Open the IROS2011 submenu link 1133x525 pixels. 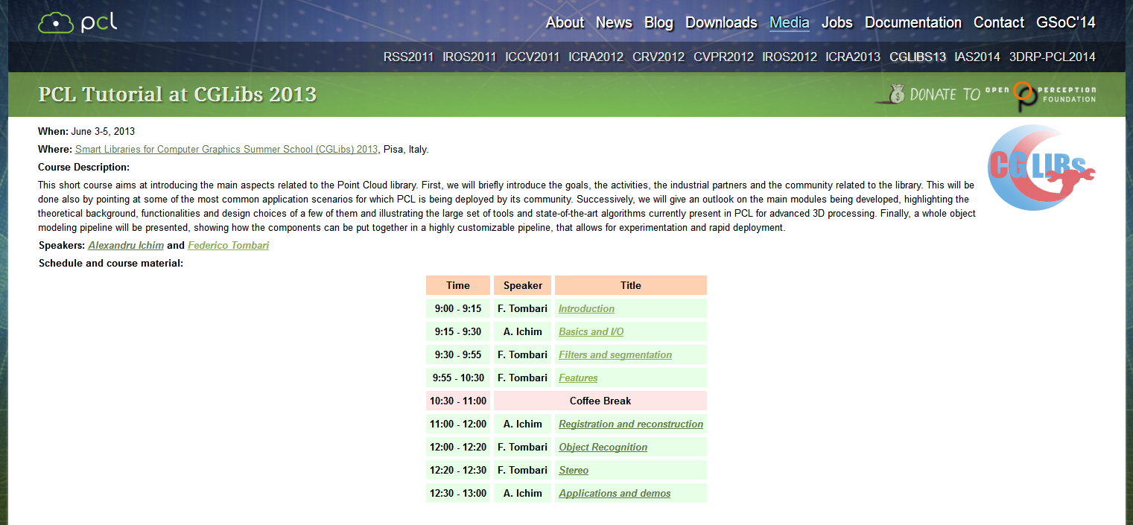469,57
